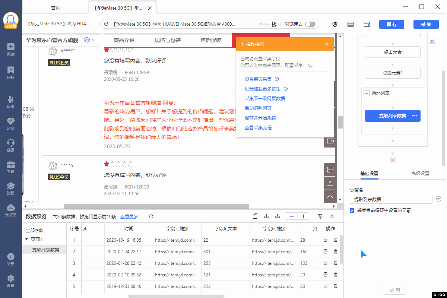Click the data table horizontal scrollbar

pos(176,296)
